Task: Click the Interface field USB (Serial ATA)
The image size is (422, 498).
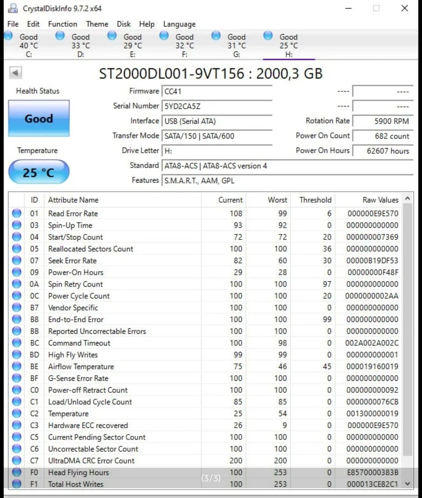Action: [x=217, y=121]
